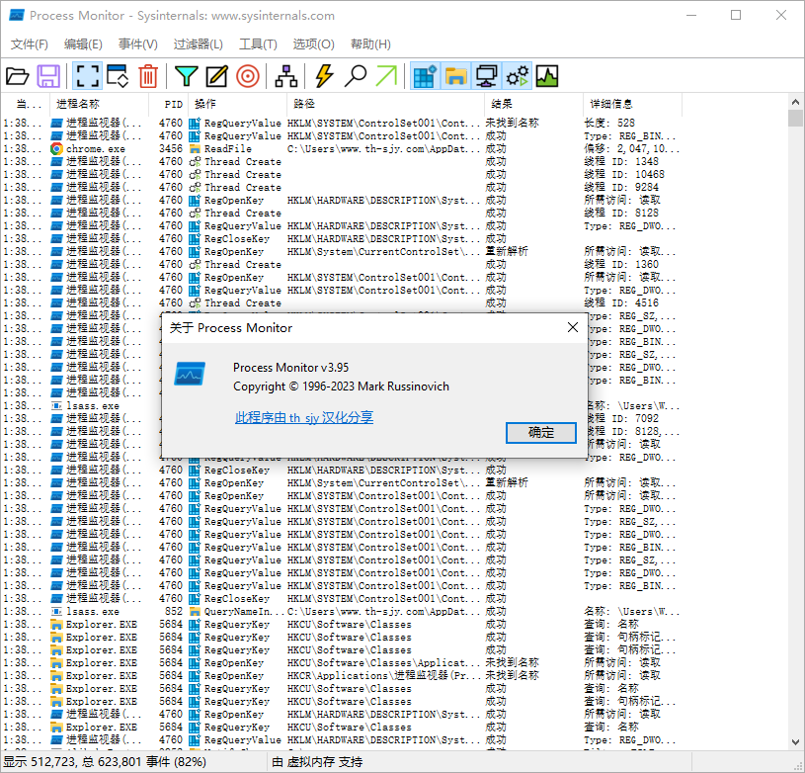The width and height of the screenshot is (805, 773).
Task: Open the 过滤器(L) menu
Action: tap(198, 44)
